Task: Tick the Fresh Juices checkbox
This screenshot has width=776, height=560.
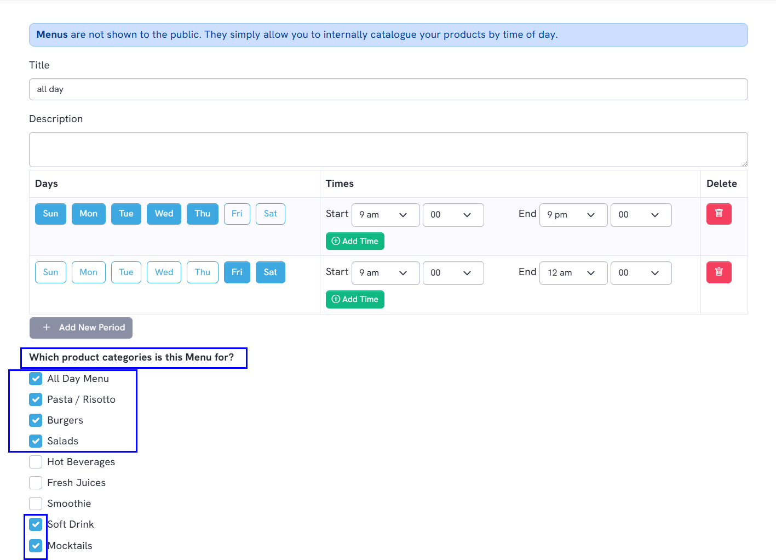Action: [x=36, y=483]
